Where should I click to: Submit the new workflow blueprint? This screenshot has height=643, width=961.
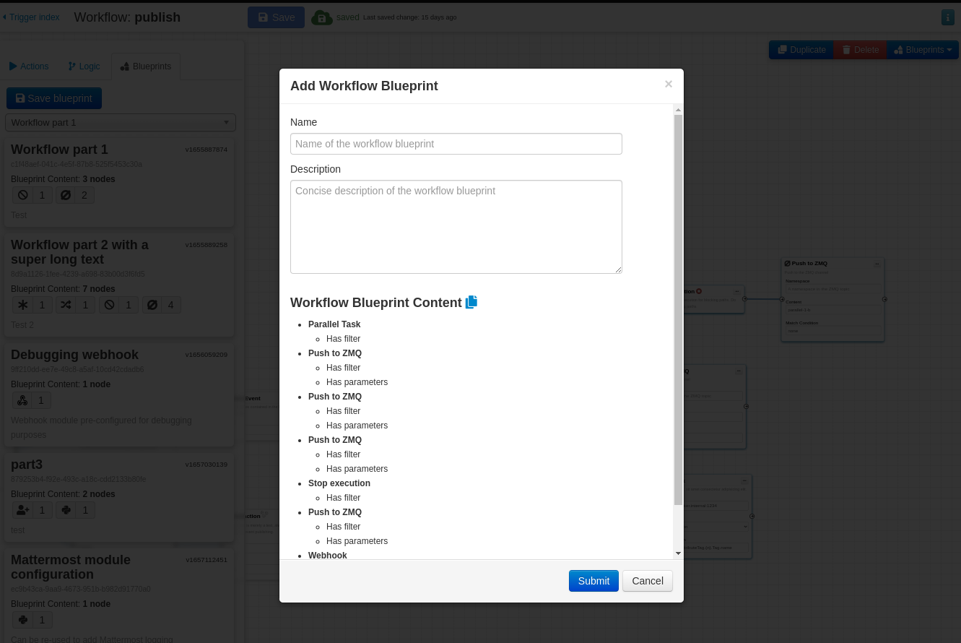[593, 581]
